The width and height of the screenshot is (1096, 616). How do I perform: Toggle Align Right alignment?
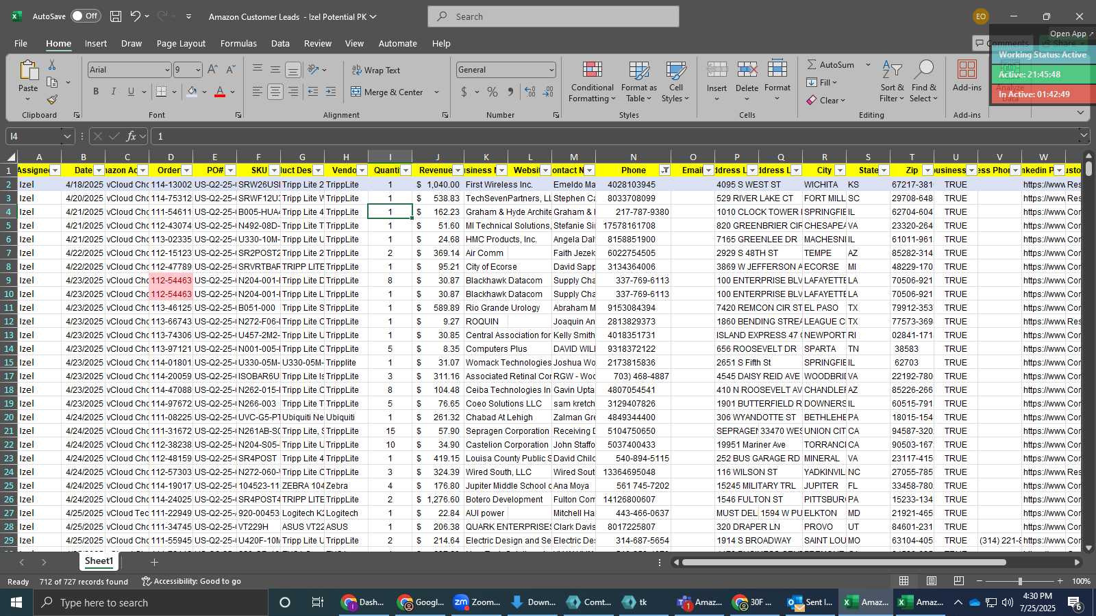tap(293, 92)
